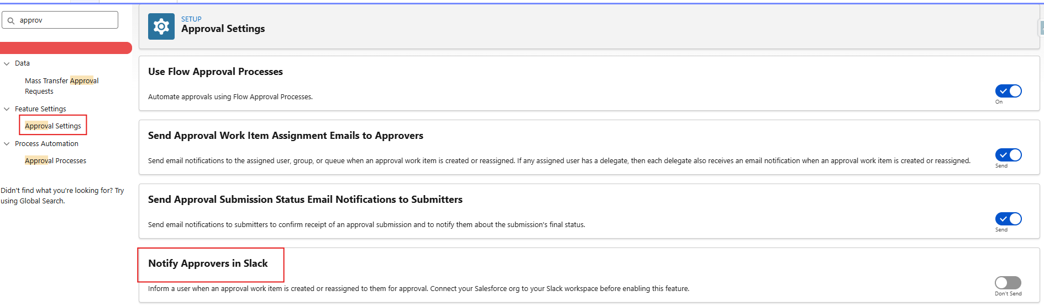Open Approval Processes in sidebar
This screenshot has height=307, width=1044.
[55, 161]
